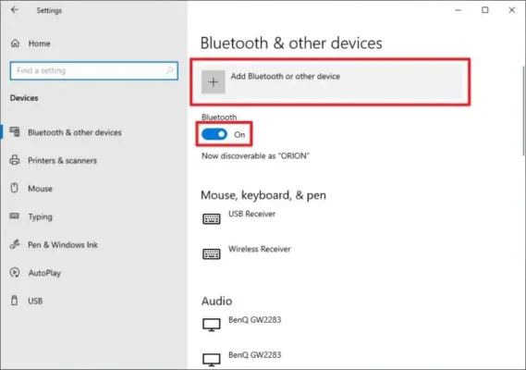Maximize the Settings window
Image resolution: width=526 pixels, height=370 pixels.
485,10
